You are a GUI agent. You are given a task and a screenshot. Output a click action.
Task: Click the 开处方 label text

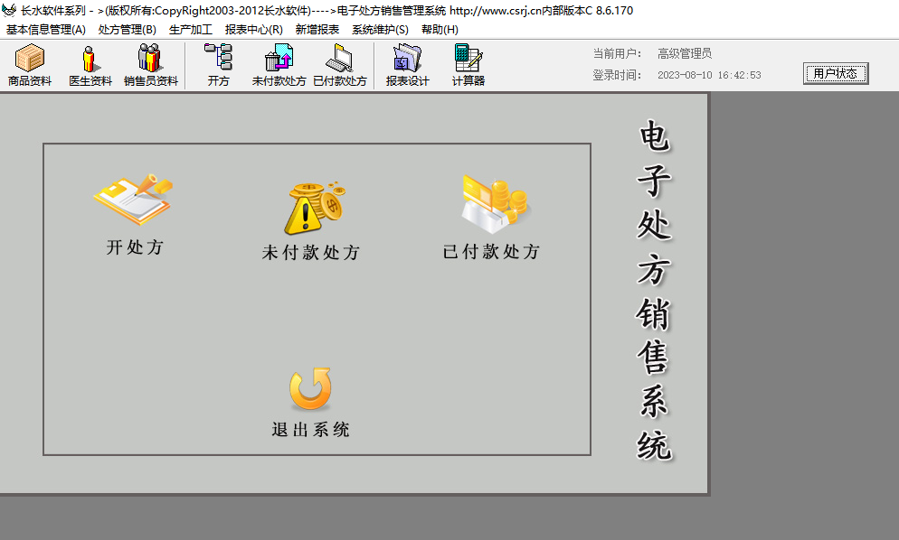click(136, 247)
